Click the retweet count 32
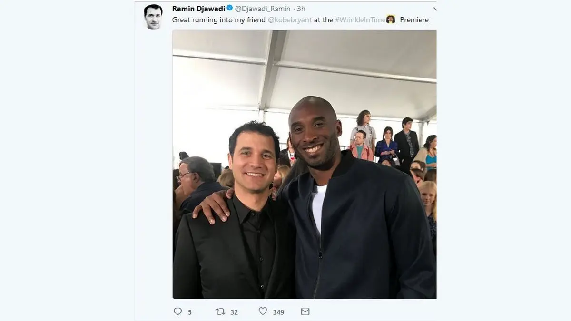 234,312
